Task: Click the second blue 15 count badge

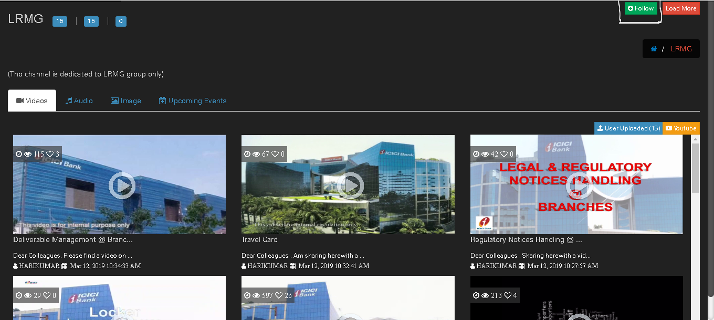Action: point(91,21)
